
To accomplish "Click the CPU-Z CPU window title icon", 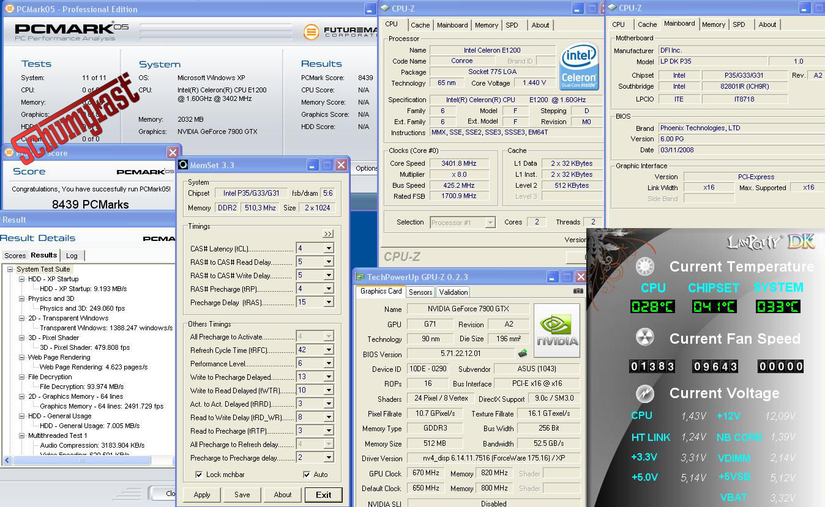I will coord(384,8).
